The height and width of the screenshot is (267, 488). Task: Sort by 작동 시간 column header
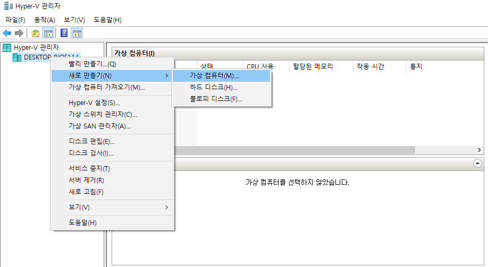pos(380,66)
